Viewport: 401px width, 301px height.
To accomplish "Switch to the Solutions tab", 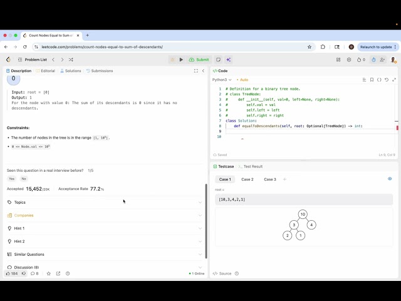I will click(x=71, y=71).
